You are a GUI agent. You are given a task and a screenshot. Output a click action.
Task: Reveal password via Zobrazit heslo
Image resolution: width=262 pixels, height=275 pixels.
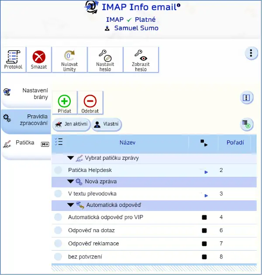click(x=141, y=60)
